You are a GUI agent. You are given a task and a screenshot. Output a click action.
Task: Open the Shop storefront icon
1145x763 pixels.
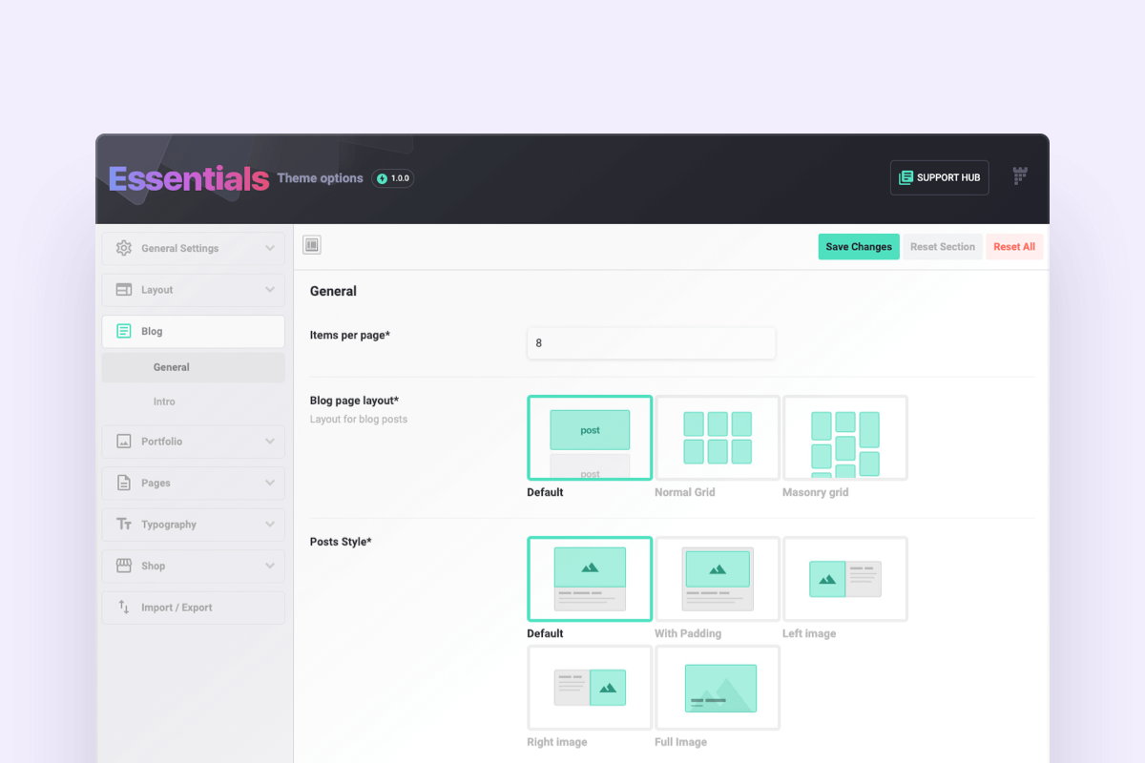click(x=123, y=566)
